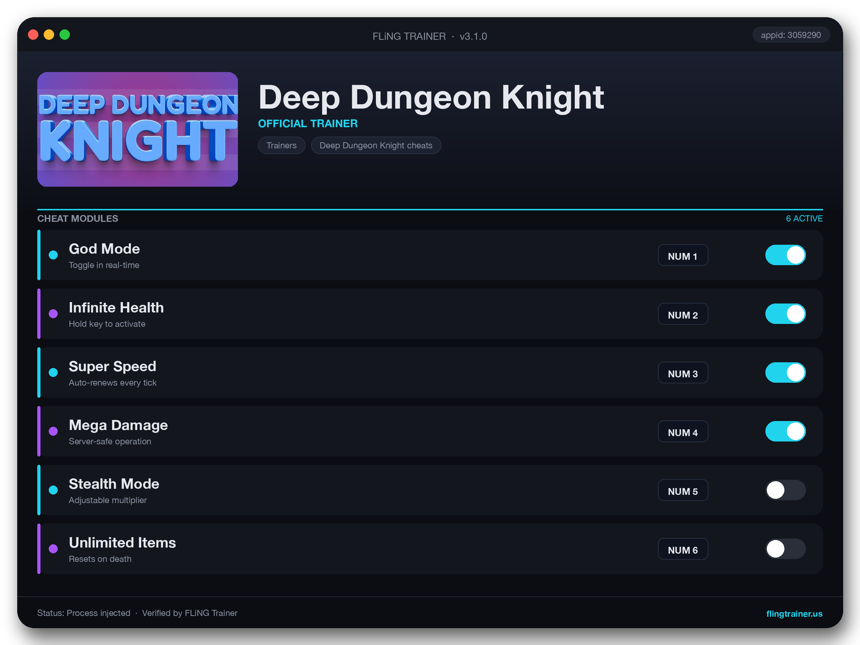Toggle Super Speed off
860x645 pixels.
785,372
